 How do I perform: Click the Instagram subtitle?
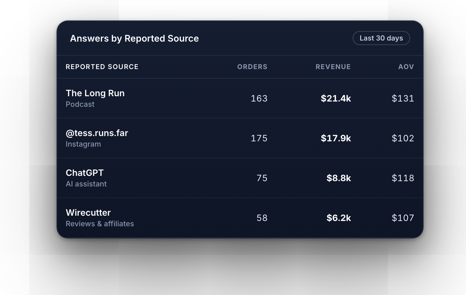point(83,144)
